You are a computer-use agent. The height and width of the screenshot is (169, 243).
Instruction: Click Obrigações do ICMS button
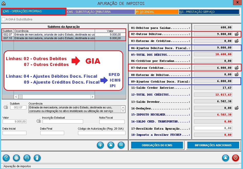point(157,145)
